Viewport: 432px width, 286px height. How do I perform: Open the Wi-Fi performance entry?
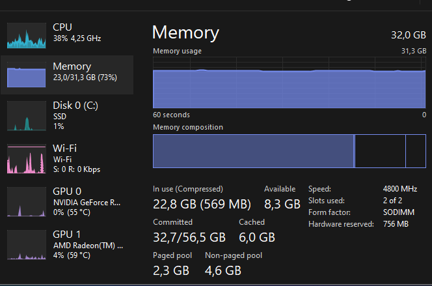(67, 158)
